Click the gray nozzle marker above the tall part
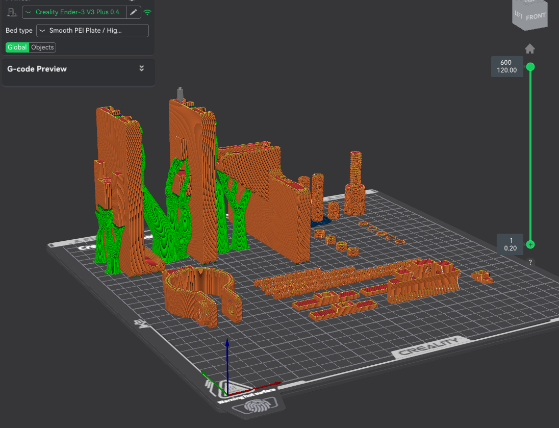Viewport: 559px width, 428px height. [180, 94]
